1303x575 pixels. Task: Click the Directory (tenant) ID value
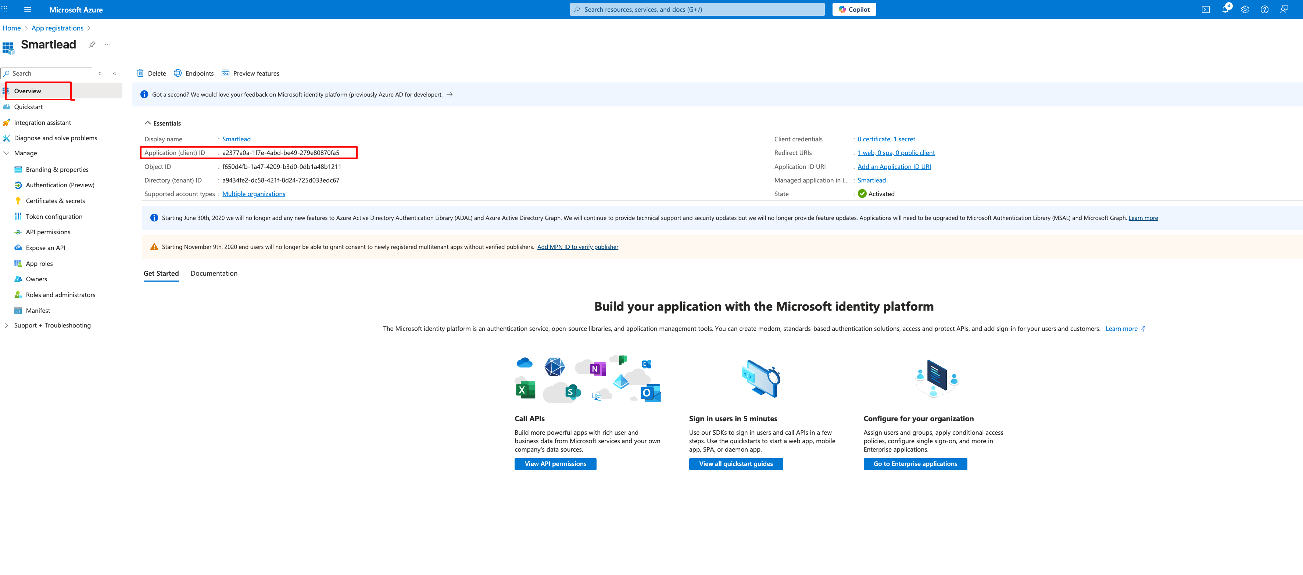pos(281,180)
